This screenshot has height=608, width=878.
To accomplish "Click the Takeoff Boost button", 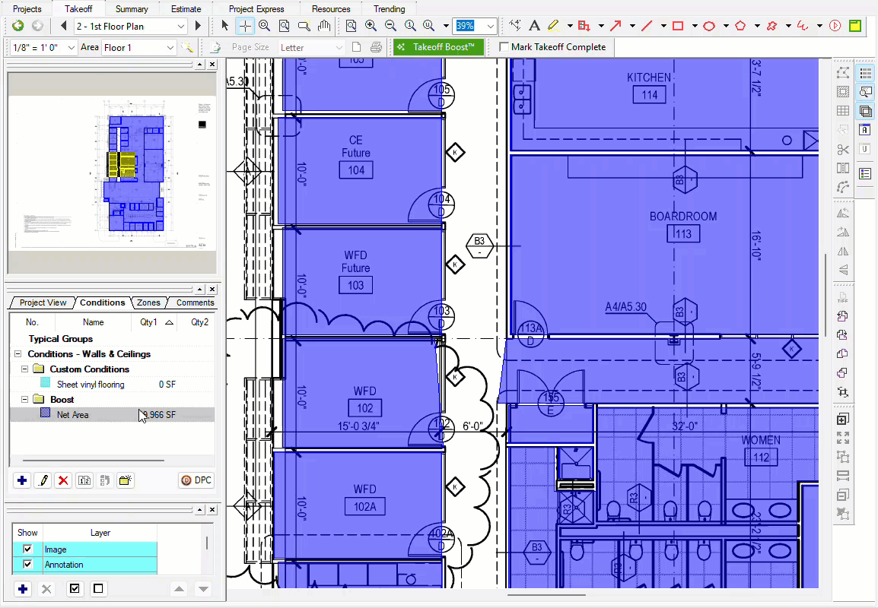I will click(438, 47).
